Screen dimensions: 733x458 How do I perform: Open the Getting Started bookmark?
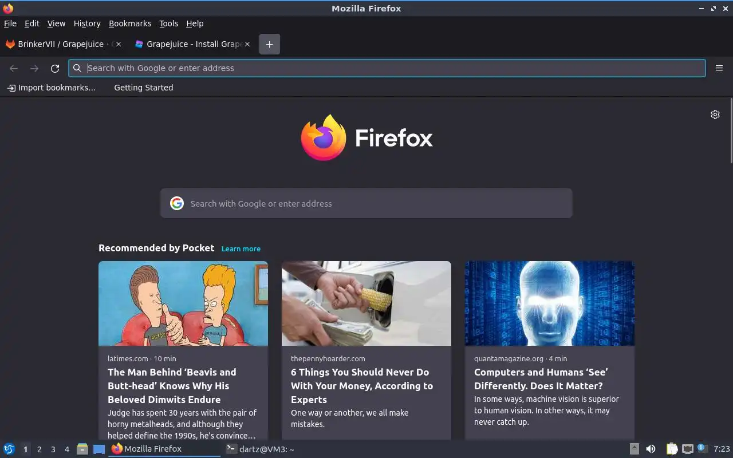143,88
